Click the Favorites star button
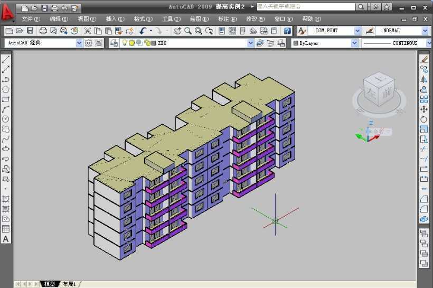 click(387, 7)
